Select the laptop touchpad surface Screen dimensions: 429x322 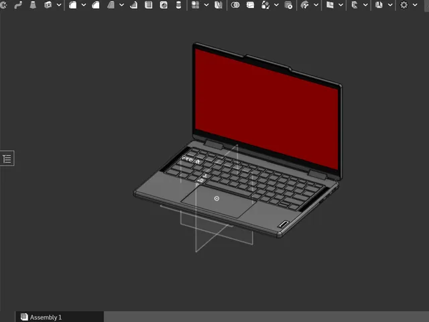pyautogui.click(x=219, y=201)
